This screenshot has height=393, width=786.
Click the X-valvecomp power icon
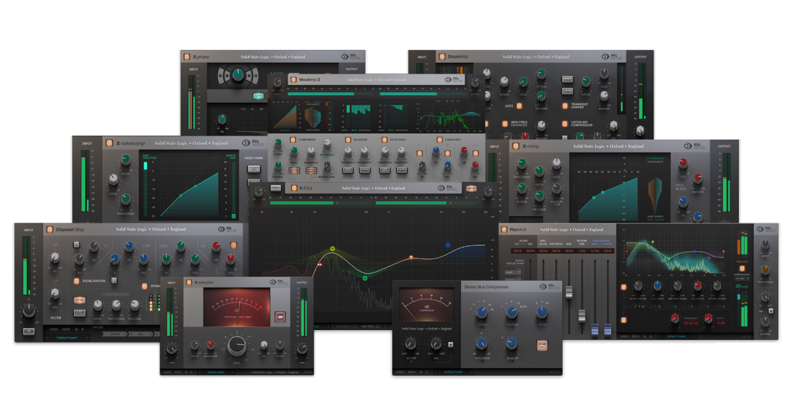coord(109,143)
